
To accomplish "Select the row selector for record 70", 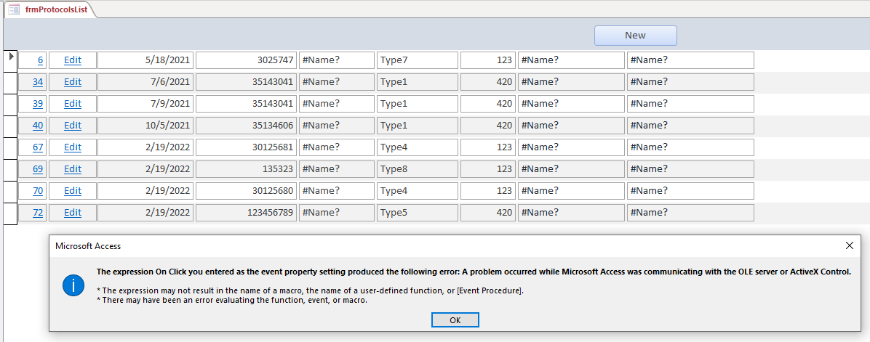I will point(10,191).
